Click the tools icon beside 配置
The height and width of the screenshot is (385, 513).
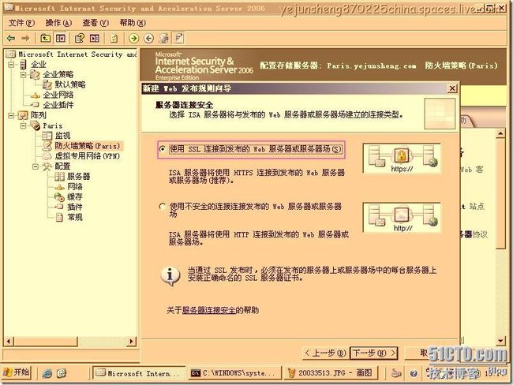click(47, 166)
